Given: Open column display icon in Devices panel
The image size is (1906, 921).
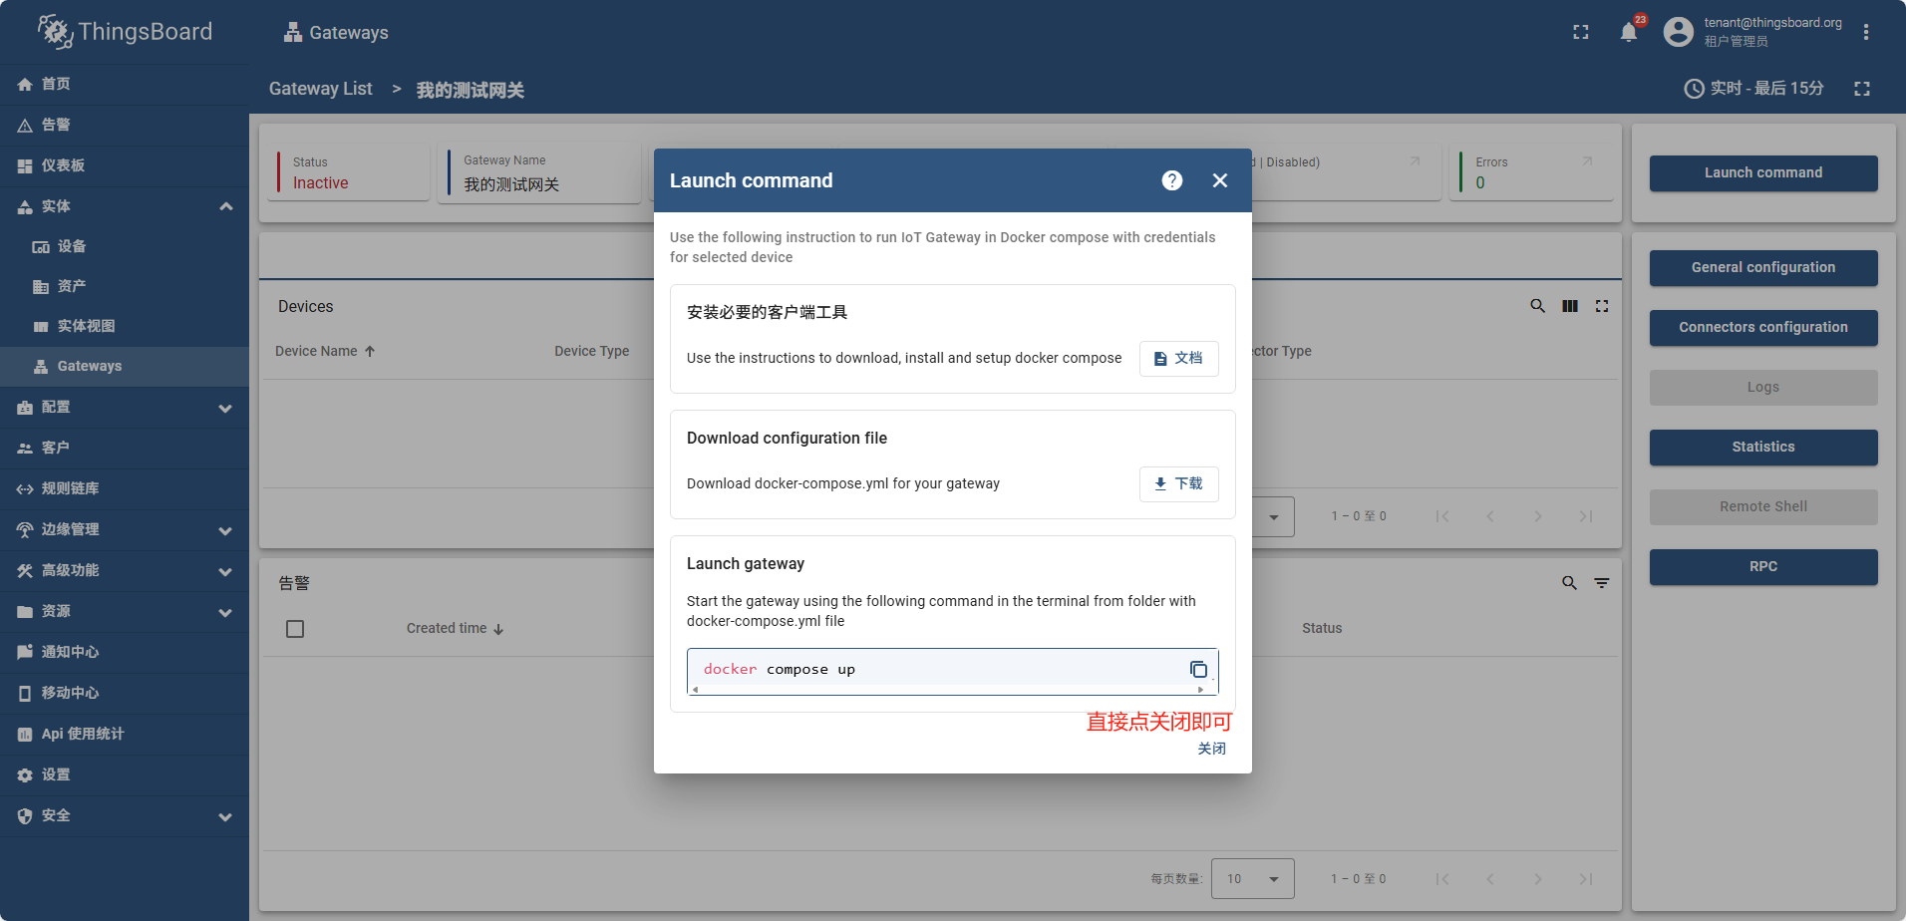Looking at the screenshot, I should click(1570, 306).
